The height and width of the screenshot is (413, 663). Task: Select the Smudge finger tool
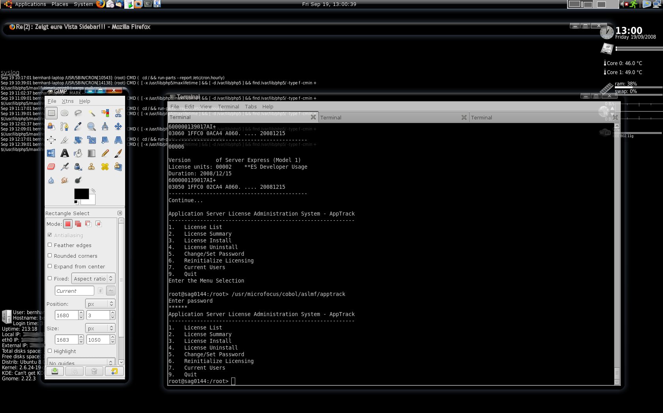[x=65, y=180]
